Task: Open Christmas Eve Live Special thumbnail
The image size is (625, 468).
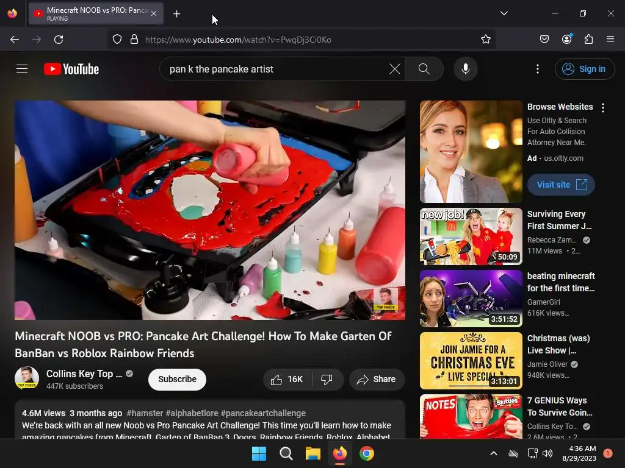Action: click(x=471, y=361)
